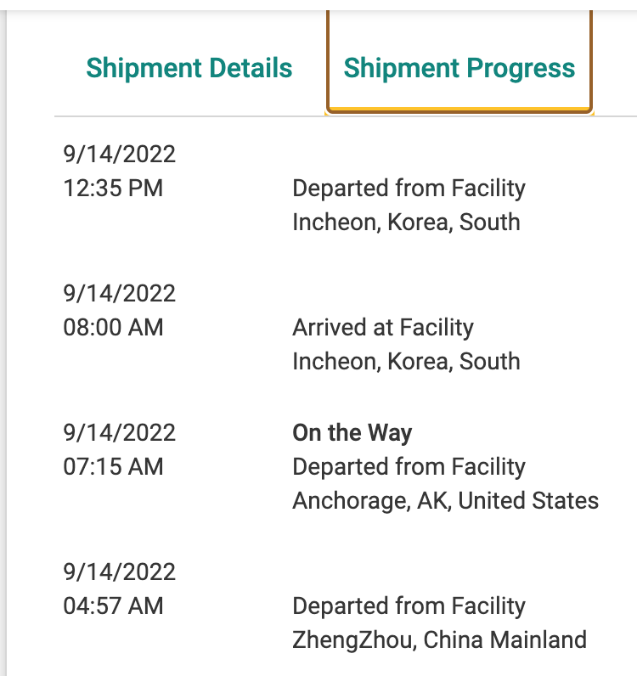Click the date above 08:00 AM
Viewport: 637px width, 676px height.
click(120, 293)
